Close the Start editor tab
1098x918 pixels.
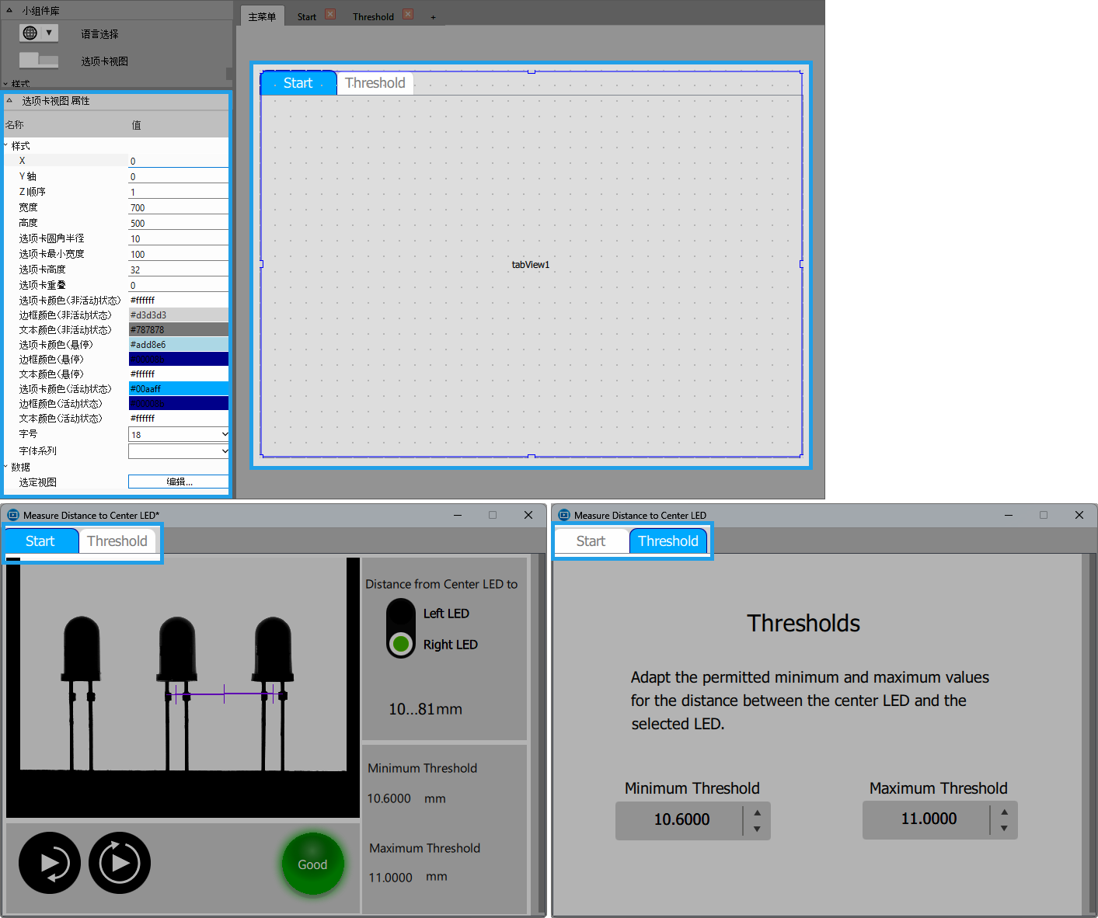[x=330, y=15]
